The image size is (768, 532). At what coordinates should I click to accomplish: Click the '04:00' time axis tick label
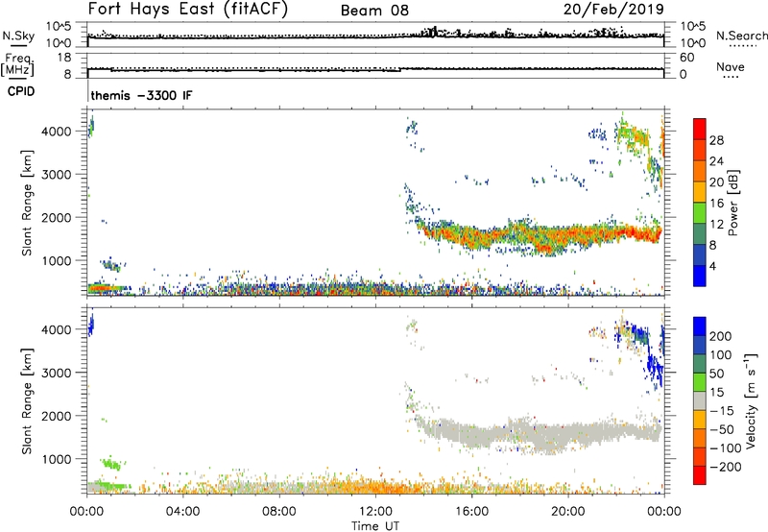click(x=182, y=512)
